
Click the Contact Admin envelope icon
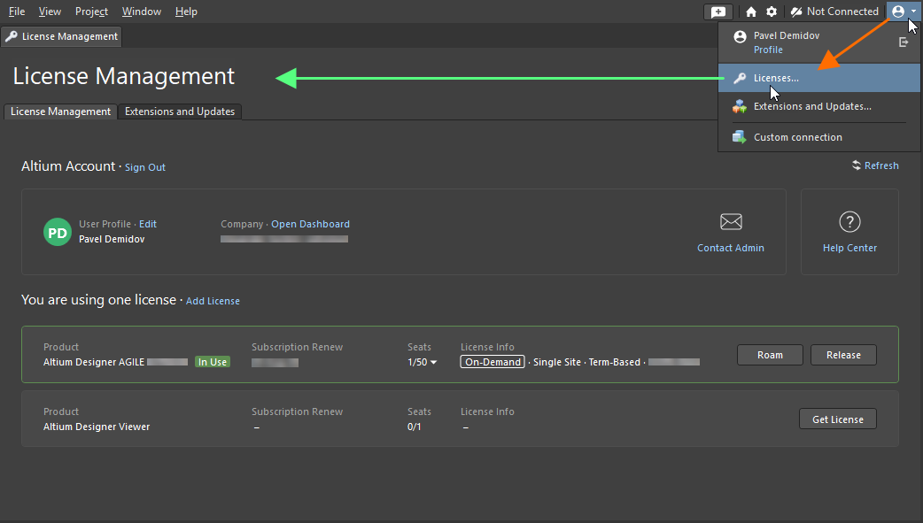tap(730, 221)
